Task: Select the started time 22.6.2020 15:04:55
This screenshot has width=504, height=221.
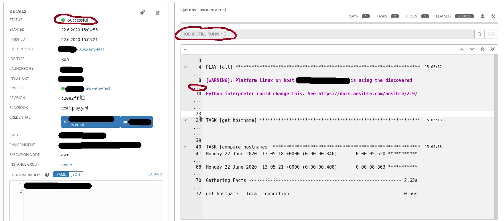Action: click(79, 30)
